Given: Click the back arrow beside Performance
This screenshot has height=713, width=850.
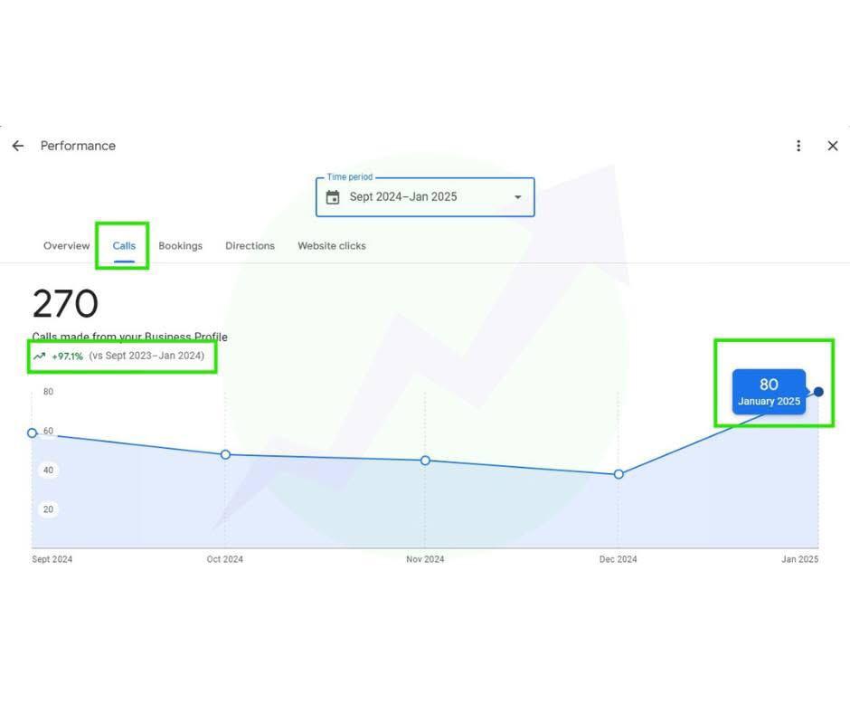Looking at the screenshot, I should (x=18, y=146).
